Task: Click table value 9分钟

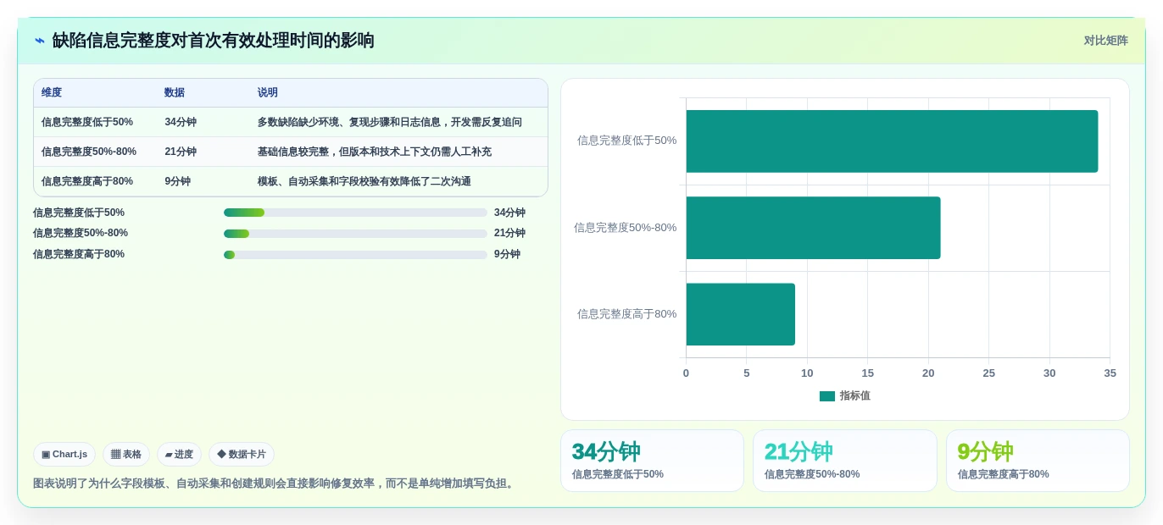Action: click(x=177, y=181)
